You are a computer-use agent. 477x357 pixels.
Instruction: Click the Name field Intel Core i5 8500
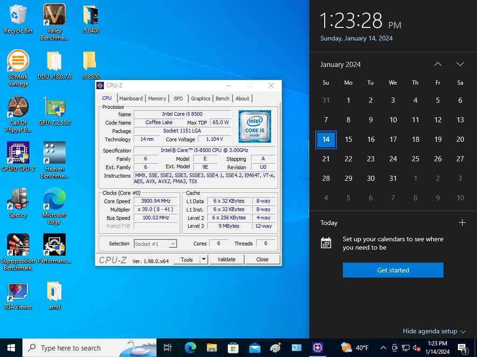[182, 114]
